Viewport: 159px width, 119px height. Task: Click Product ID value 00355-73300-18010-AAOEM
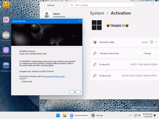tap(144, 64)
